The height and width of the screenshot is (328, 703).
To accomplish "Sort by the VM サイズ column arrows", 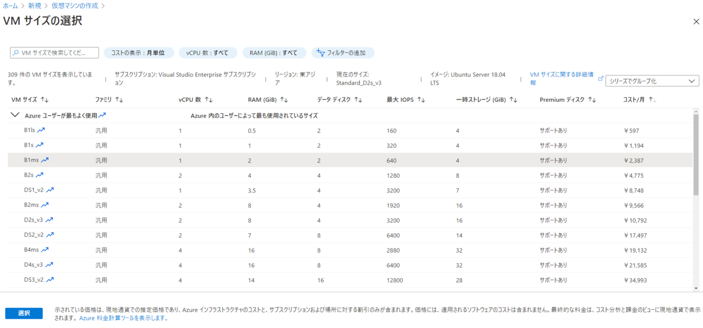I will [45, 100].
